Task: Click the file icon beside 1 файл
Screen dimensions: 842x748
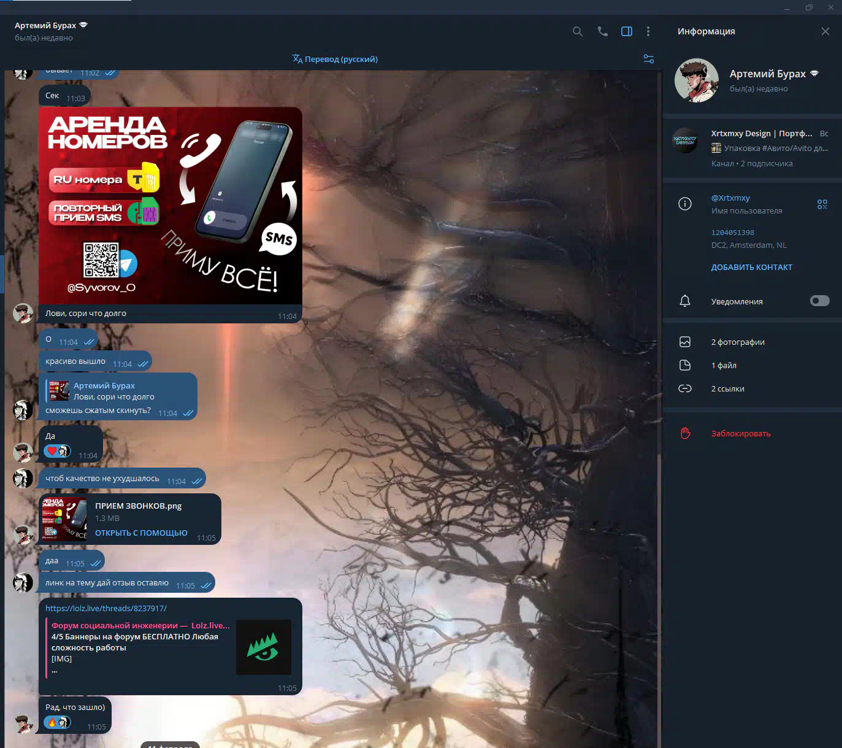Action: 685,365
